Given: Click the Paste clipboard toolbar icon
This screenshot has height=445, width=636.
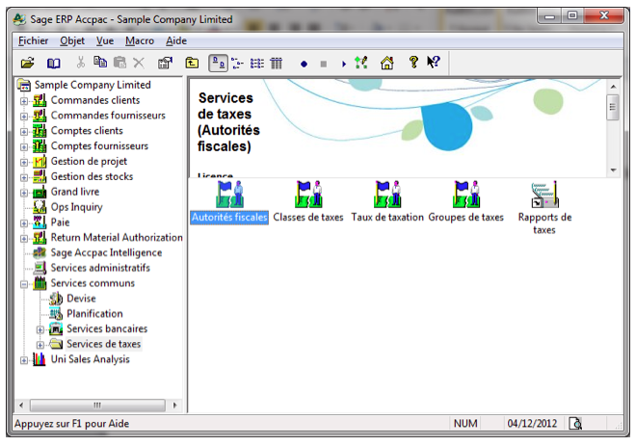Looking at the screenshot, I should pyautogui.click(x=120, y=63).
